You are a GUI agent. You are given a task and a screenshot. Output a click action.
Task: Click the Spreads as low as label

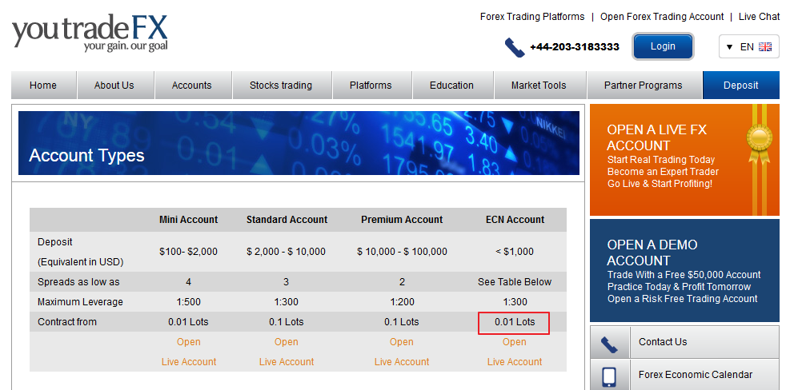click(78, 282)
